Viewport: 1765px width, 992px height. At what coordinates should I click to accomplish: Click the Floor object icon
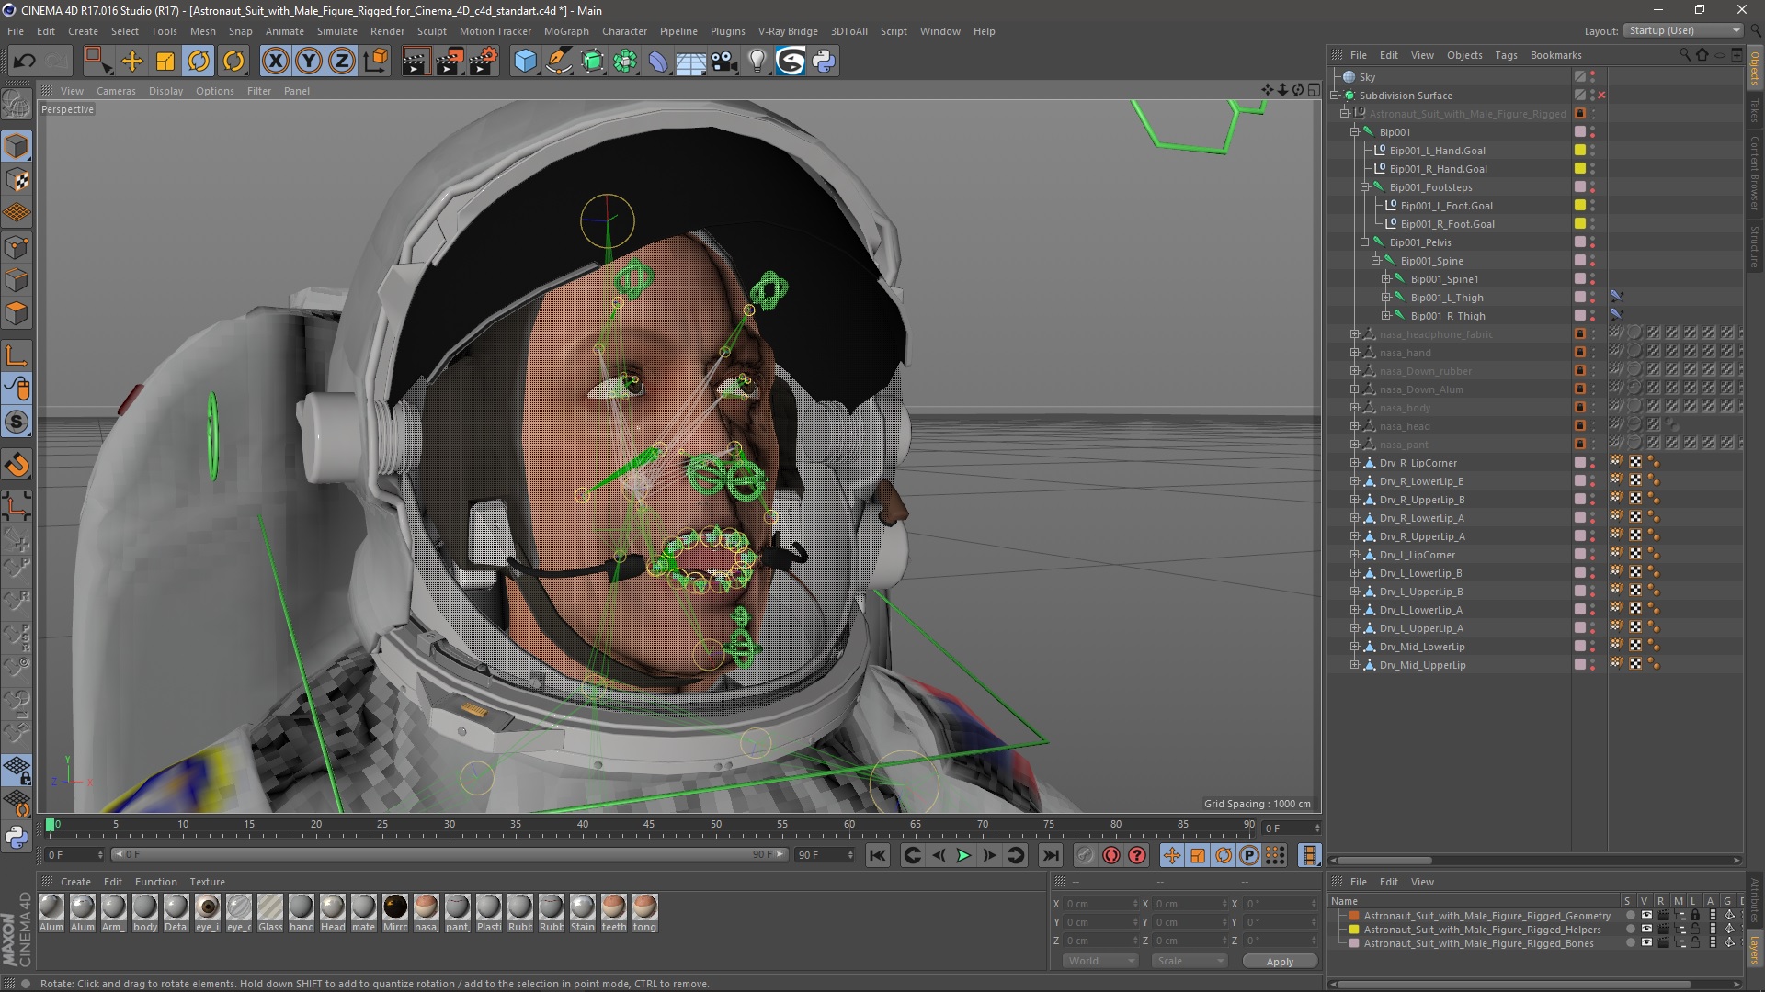tap(690, 62)
